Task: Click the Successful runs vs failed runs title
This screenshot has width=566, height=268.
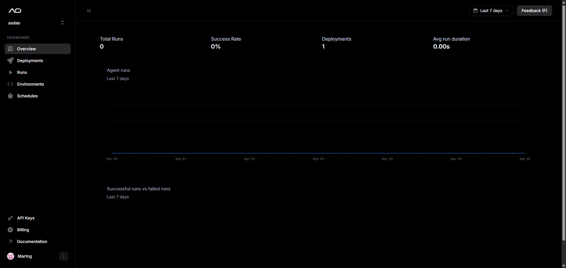Action: 139,189
